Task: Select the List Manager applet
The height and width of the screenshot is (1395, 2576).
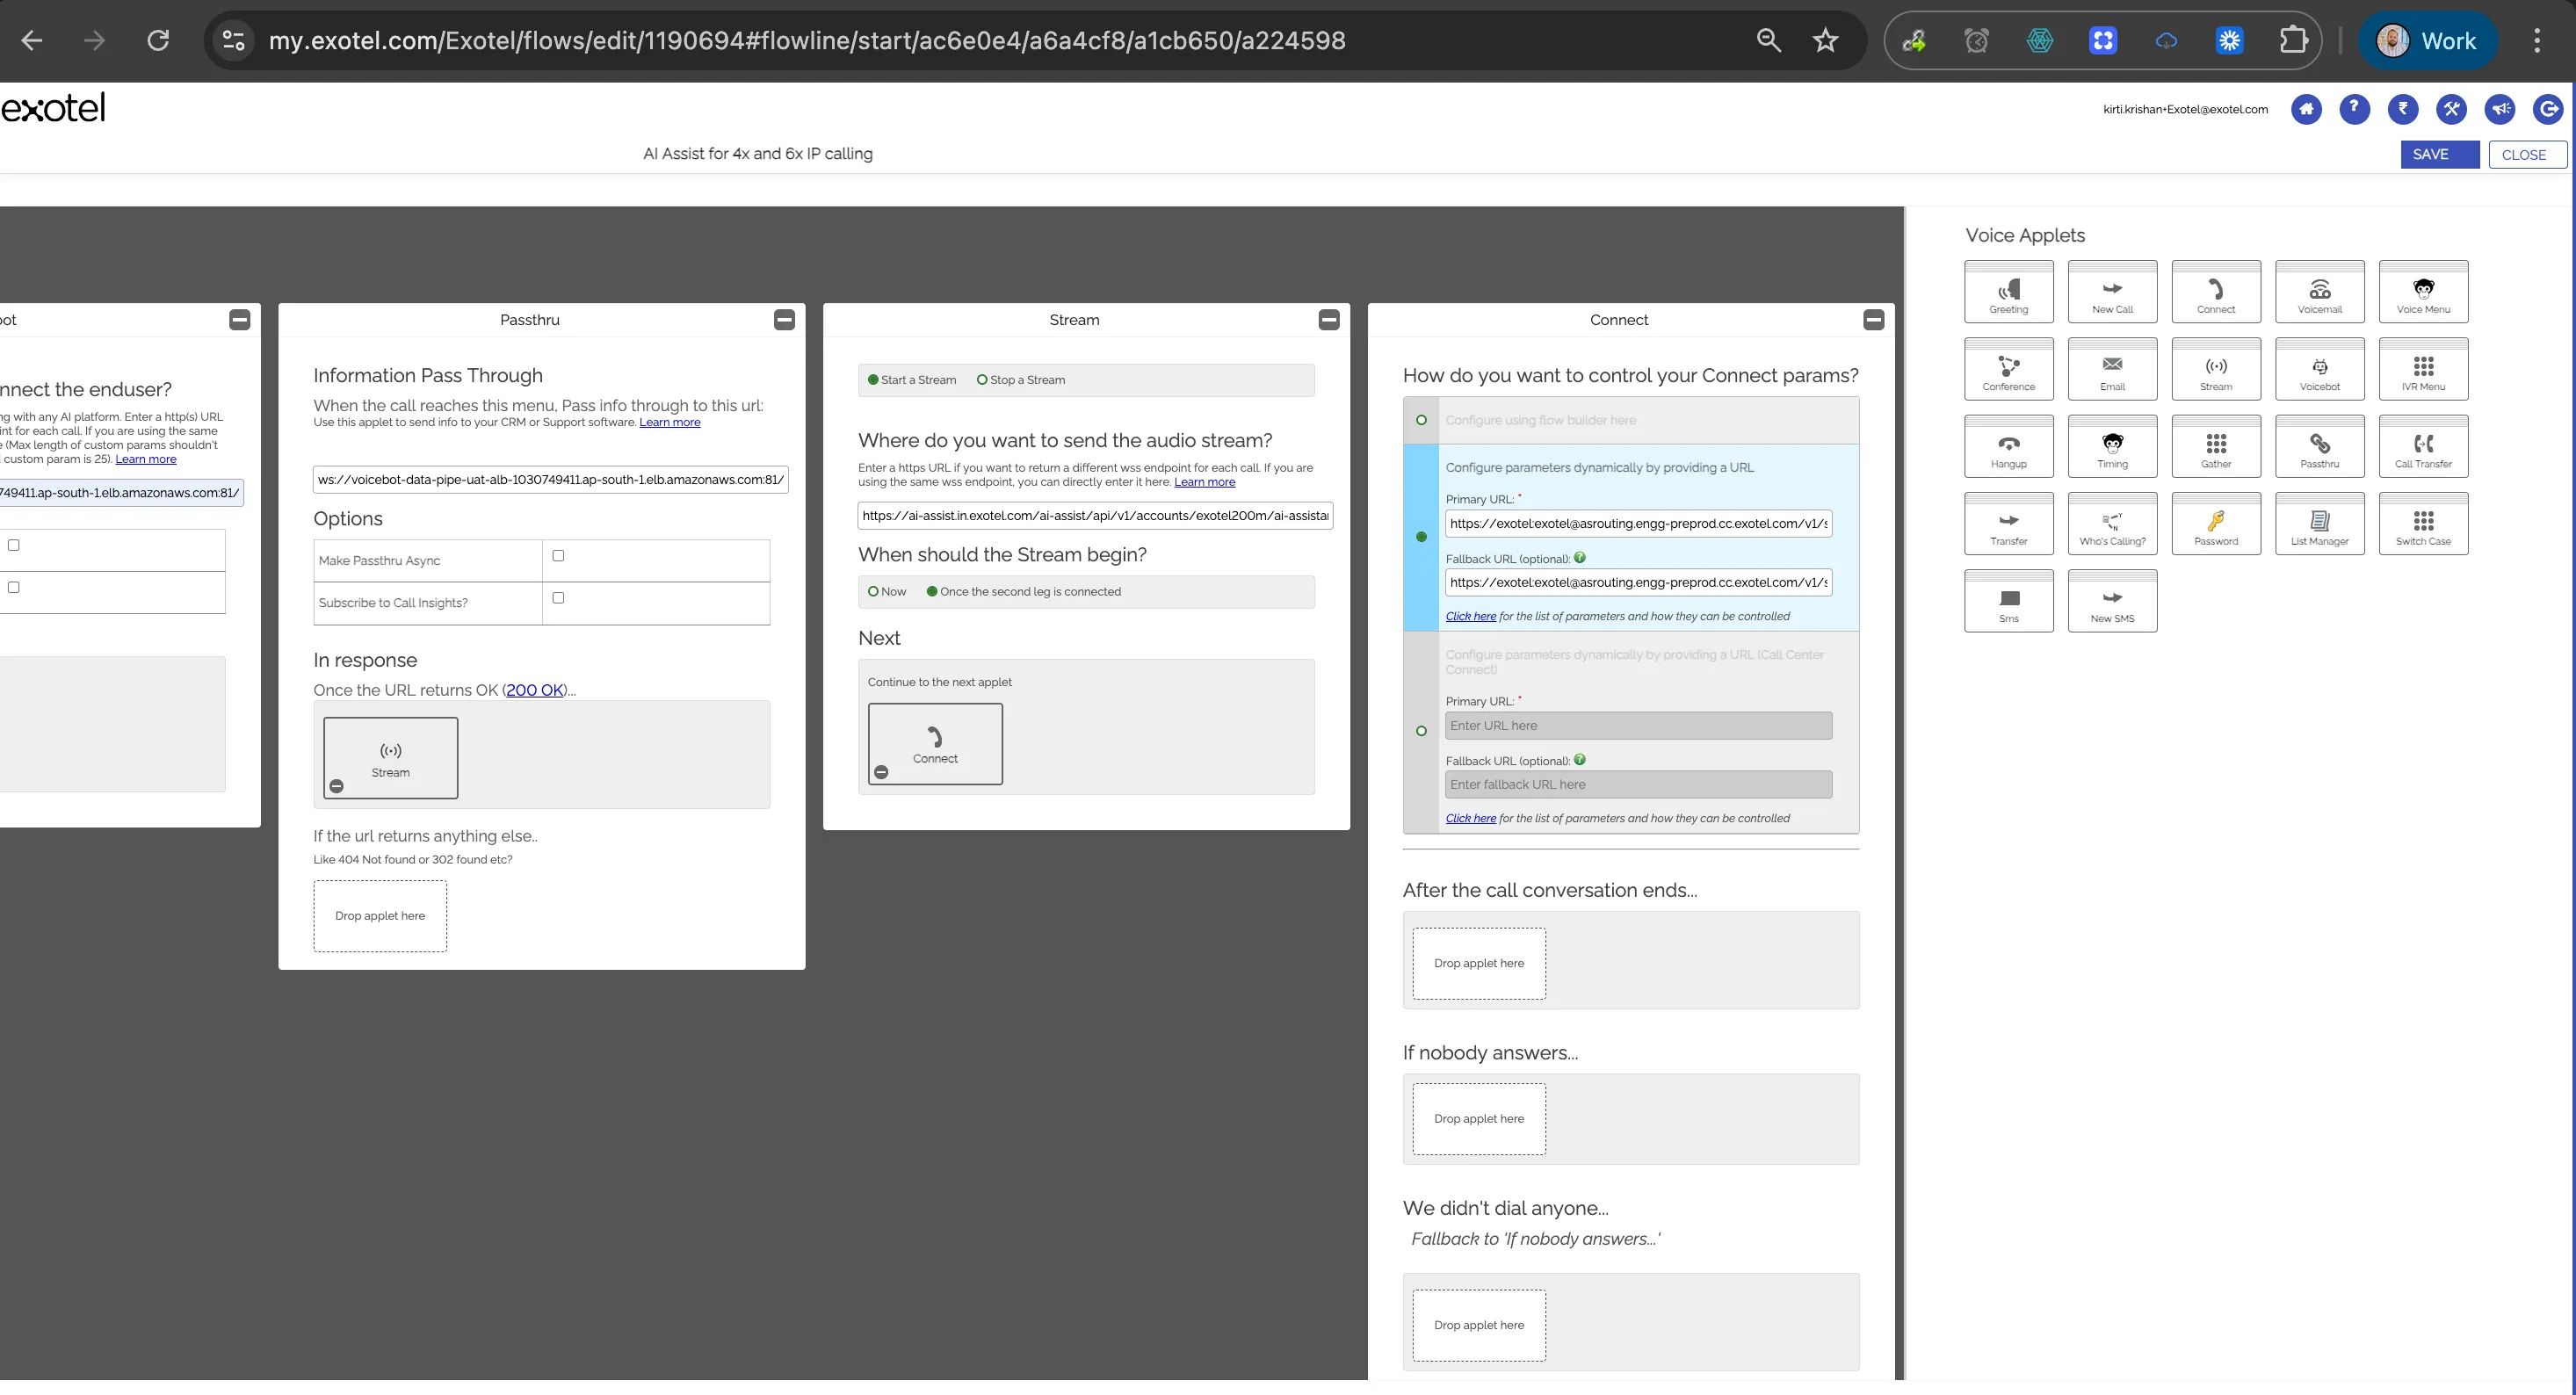Action: point(2319,523)
